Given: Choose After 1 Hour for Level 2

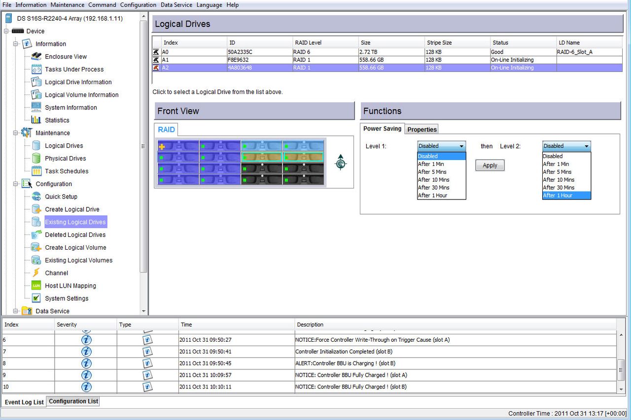Looking at the screenshot, I should pyautogui.click(x=566, y=195).
